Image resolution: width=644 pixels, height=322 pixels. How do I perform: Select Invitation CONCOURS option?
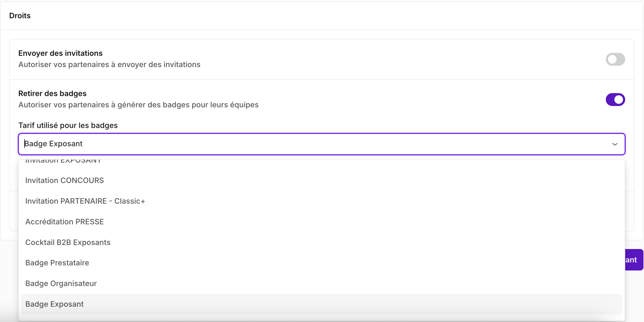(65, 180)
